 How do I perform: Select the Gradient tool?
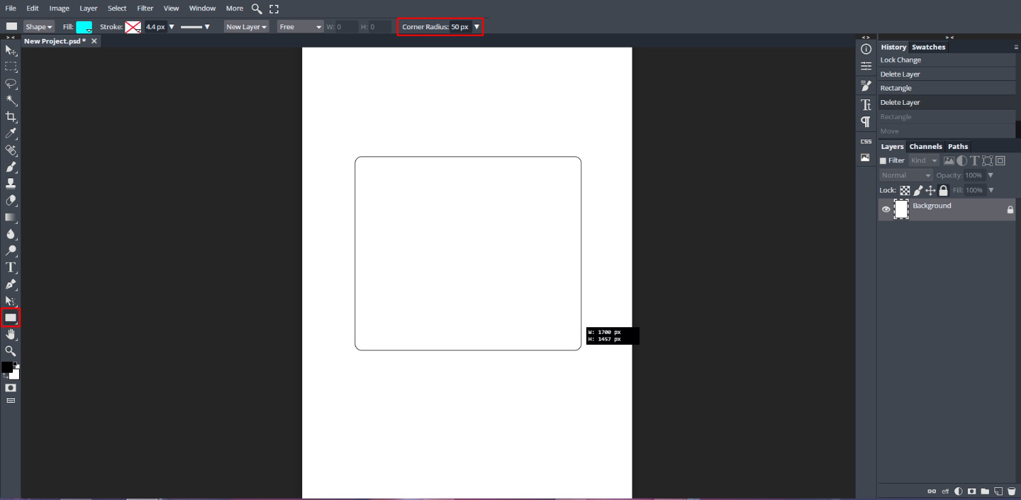click(11, 217)
